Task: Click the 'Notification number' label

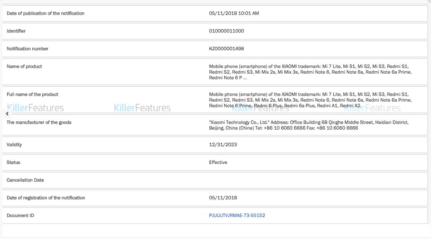Action: [x=27, y=49]
